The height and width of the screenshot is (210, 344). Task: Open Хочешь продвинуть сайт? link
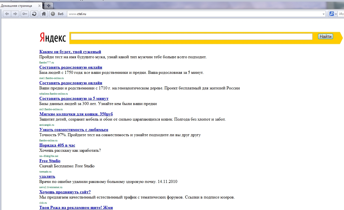pos(65,192)
